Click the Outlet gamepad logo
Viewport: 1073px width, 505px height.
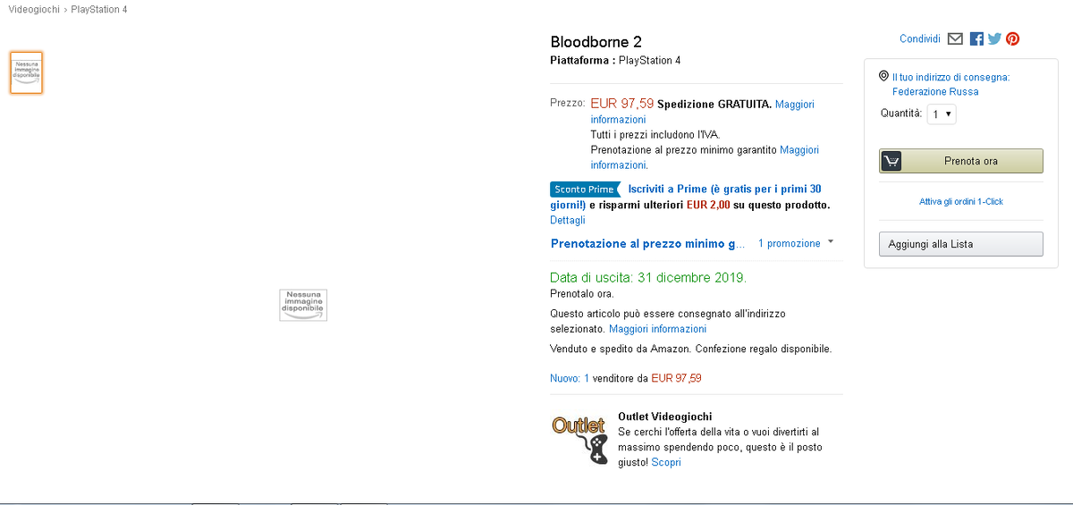tap(579, 439)
